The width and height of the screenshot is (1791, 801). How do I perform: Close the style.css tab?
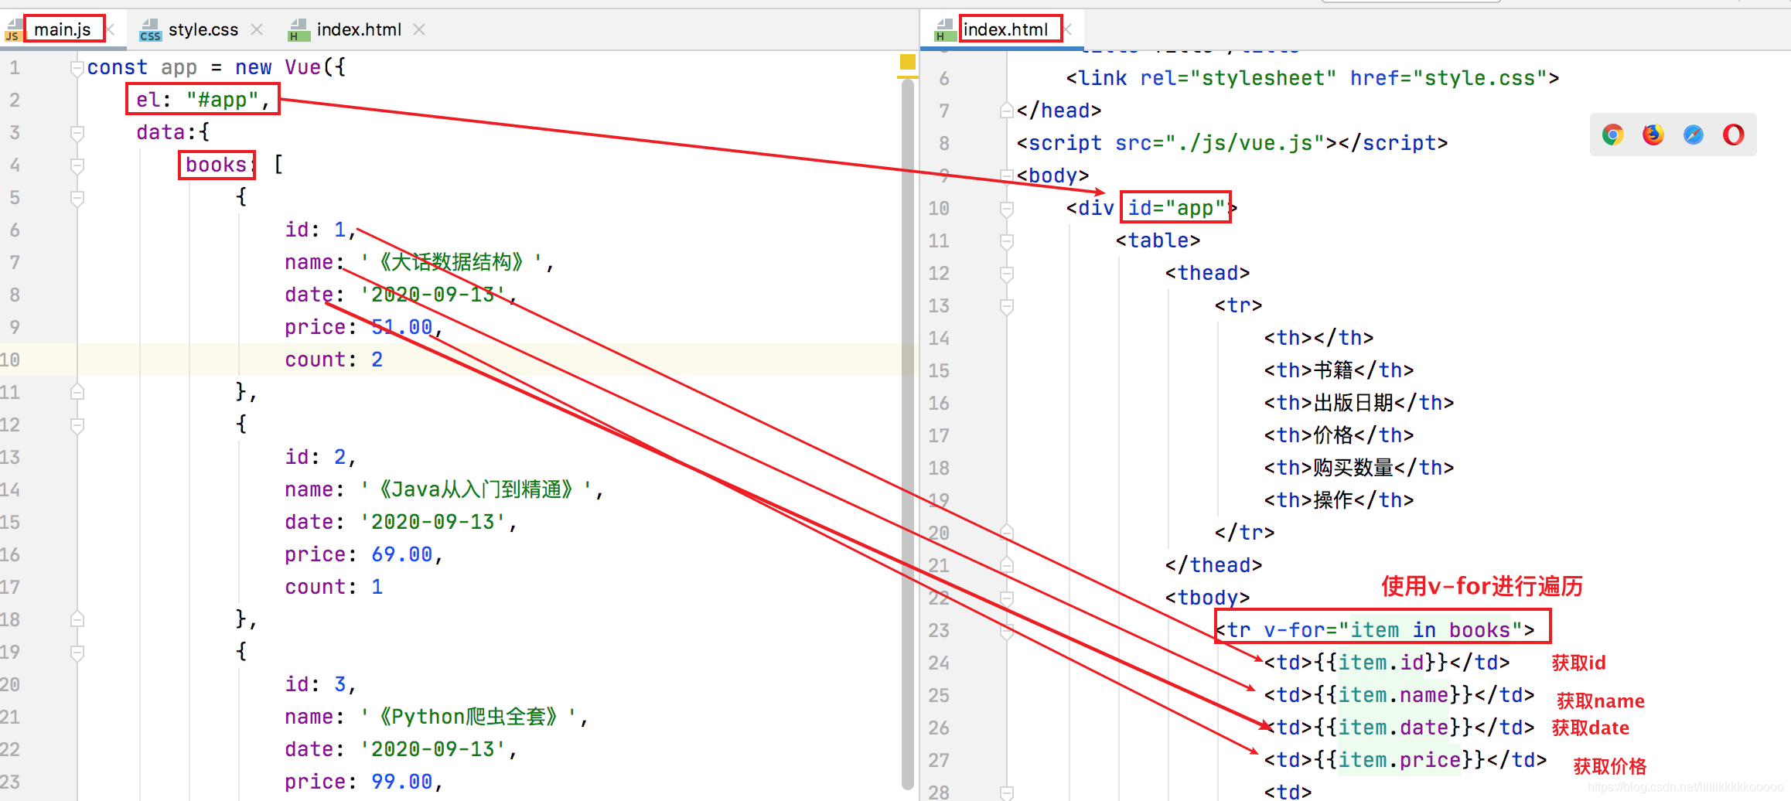pyautogui.click(x=257, y=29)
